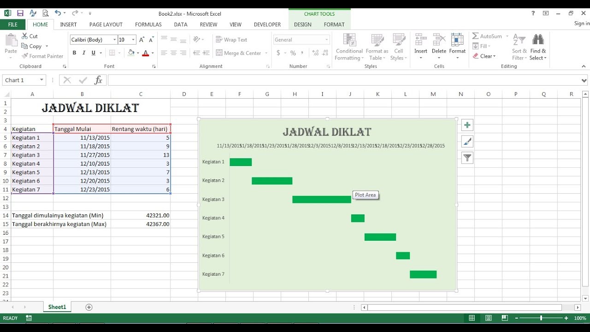Screen dimensions: 590x332
Task: Click the red Font Color swatch
Action: point(146,53)
